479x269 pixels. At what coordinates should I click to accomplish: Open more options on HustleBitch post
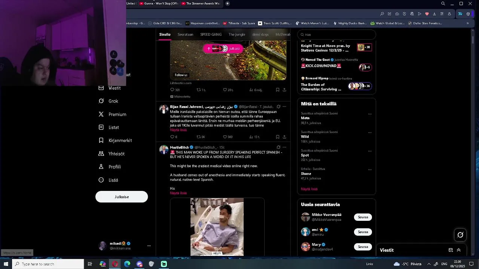[x=284, y=147]
